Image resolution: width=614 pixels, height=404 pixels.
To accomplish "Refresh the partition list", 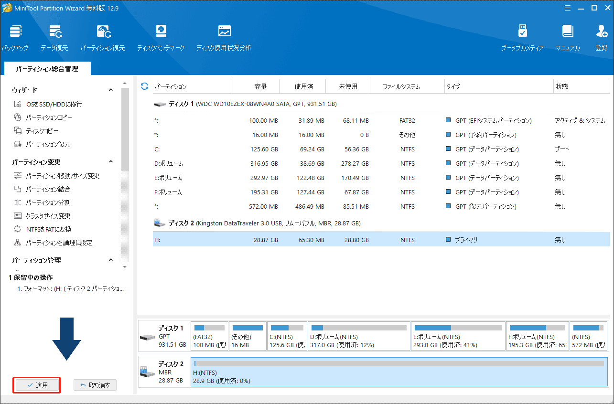I will click(x=144, y=86).
